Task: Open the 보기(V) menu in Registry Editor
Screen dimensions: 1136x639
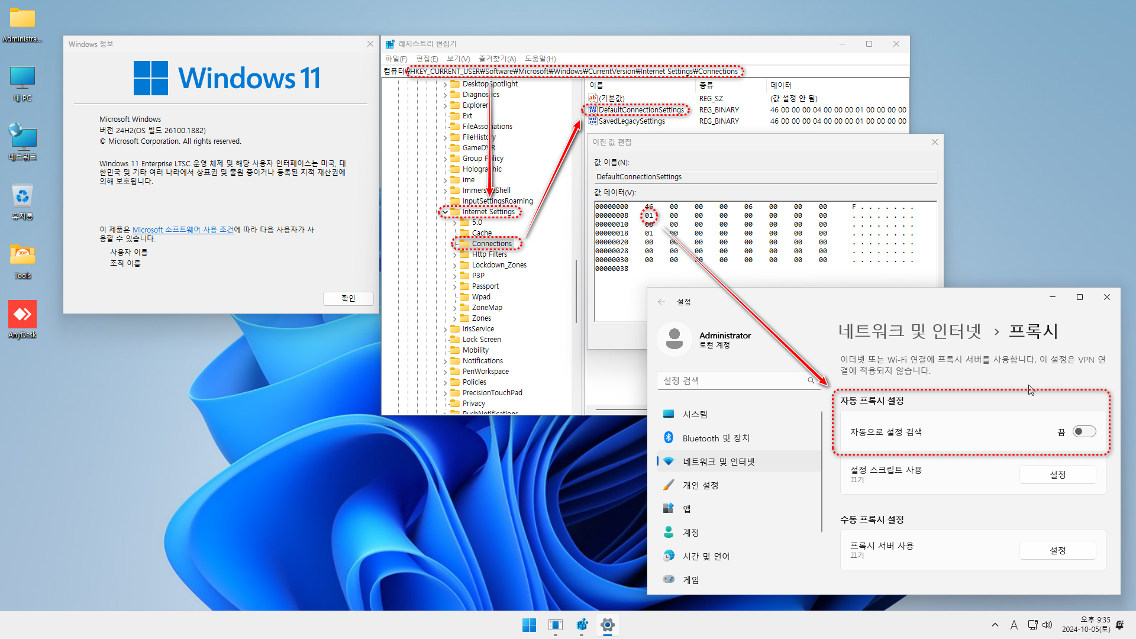Action: (458, 59)
